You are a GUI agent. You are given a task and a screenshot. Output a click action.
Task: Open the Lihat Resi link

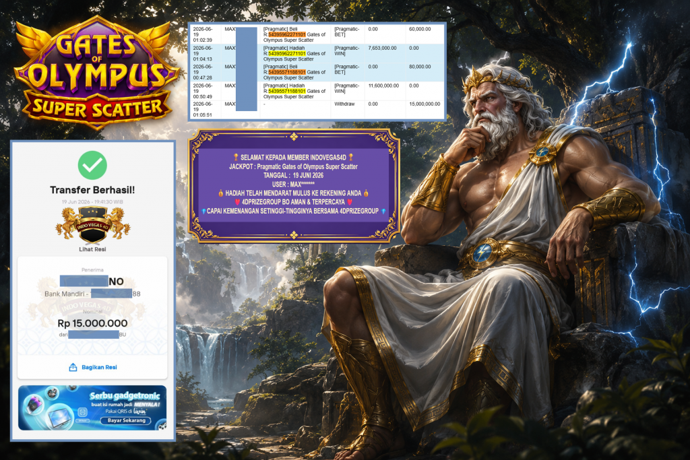tap(92, 249)
